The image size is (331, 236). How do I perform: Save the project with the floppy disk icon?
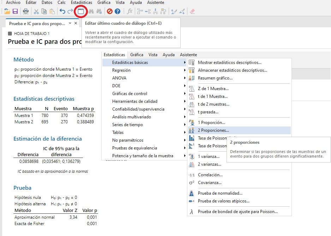(x=15, y=11)
